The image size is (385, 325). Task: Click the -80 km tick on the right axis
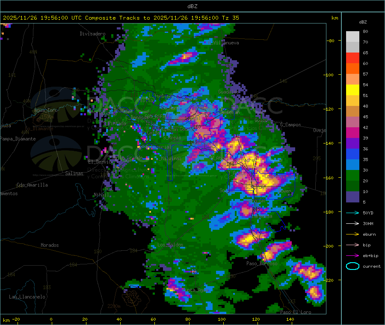(331, 41)
